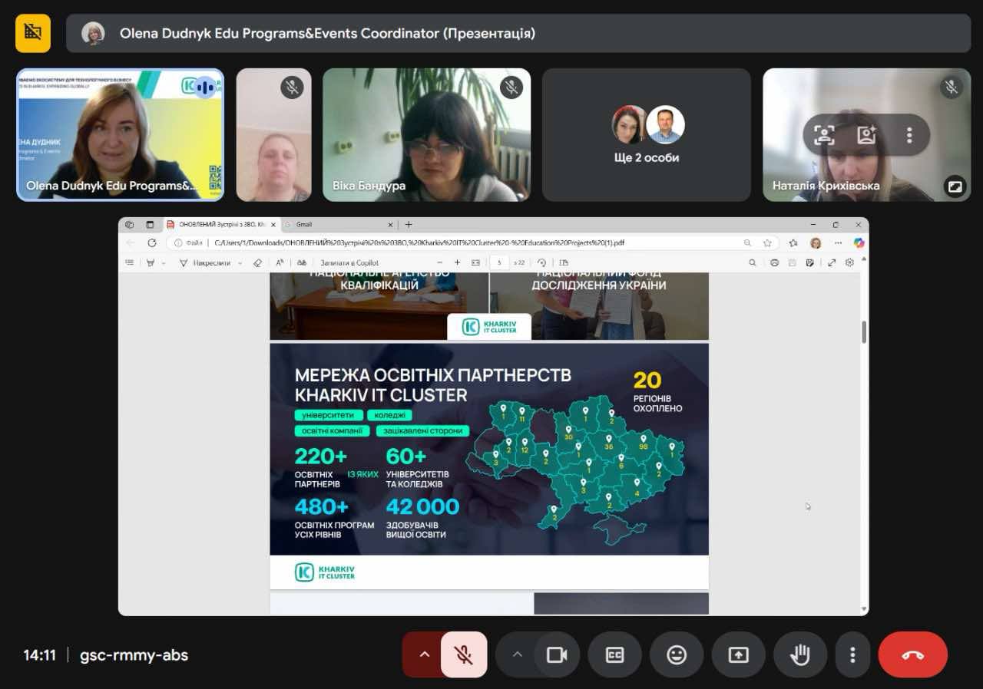Image resolution: width=983 pixels, height=689 pixels.
Task: Expand the highlighter color dropdown
Action: tap(164, 263)
